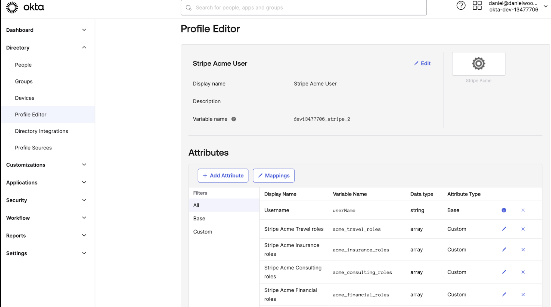Expand the Settings chevron
The width and height of the screenshot is (551, 307).
[x=84, y=253]
